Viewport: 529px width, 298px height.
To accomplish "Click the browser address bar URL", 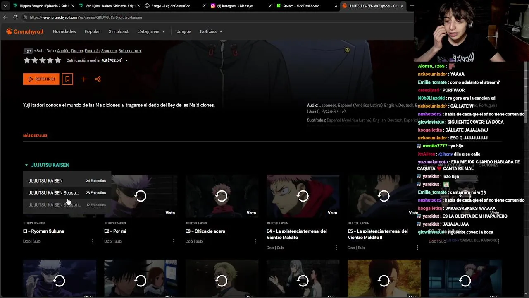I will (x=86, y=17).
